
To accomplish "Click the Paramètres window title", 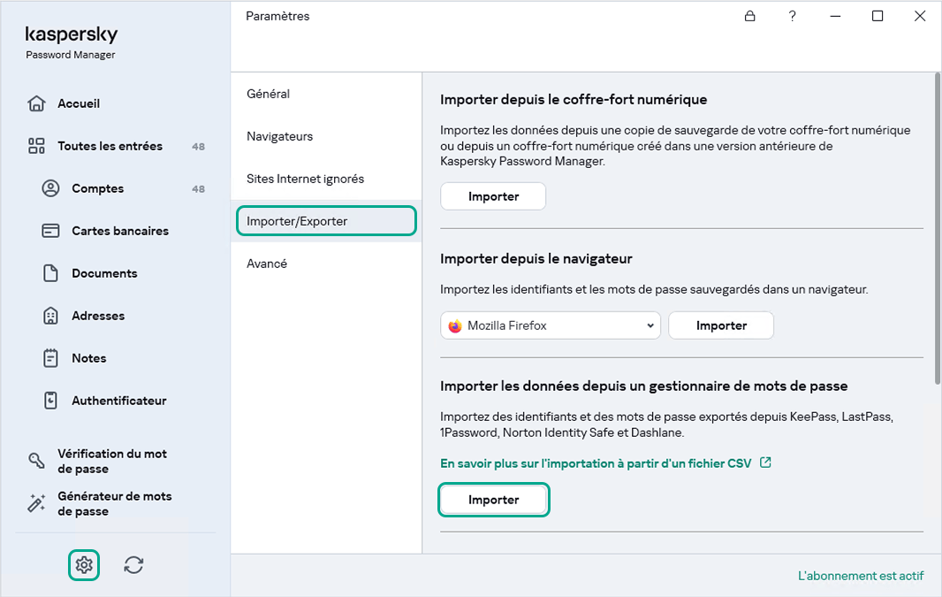I will coord(277,16).
